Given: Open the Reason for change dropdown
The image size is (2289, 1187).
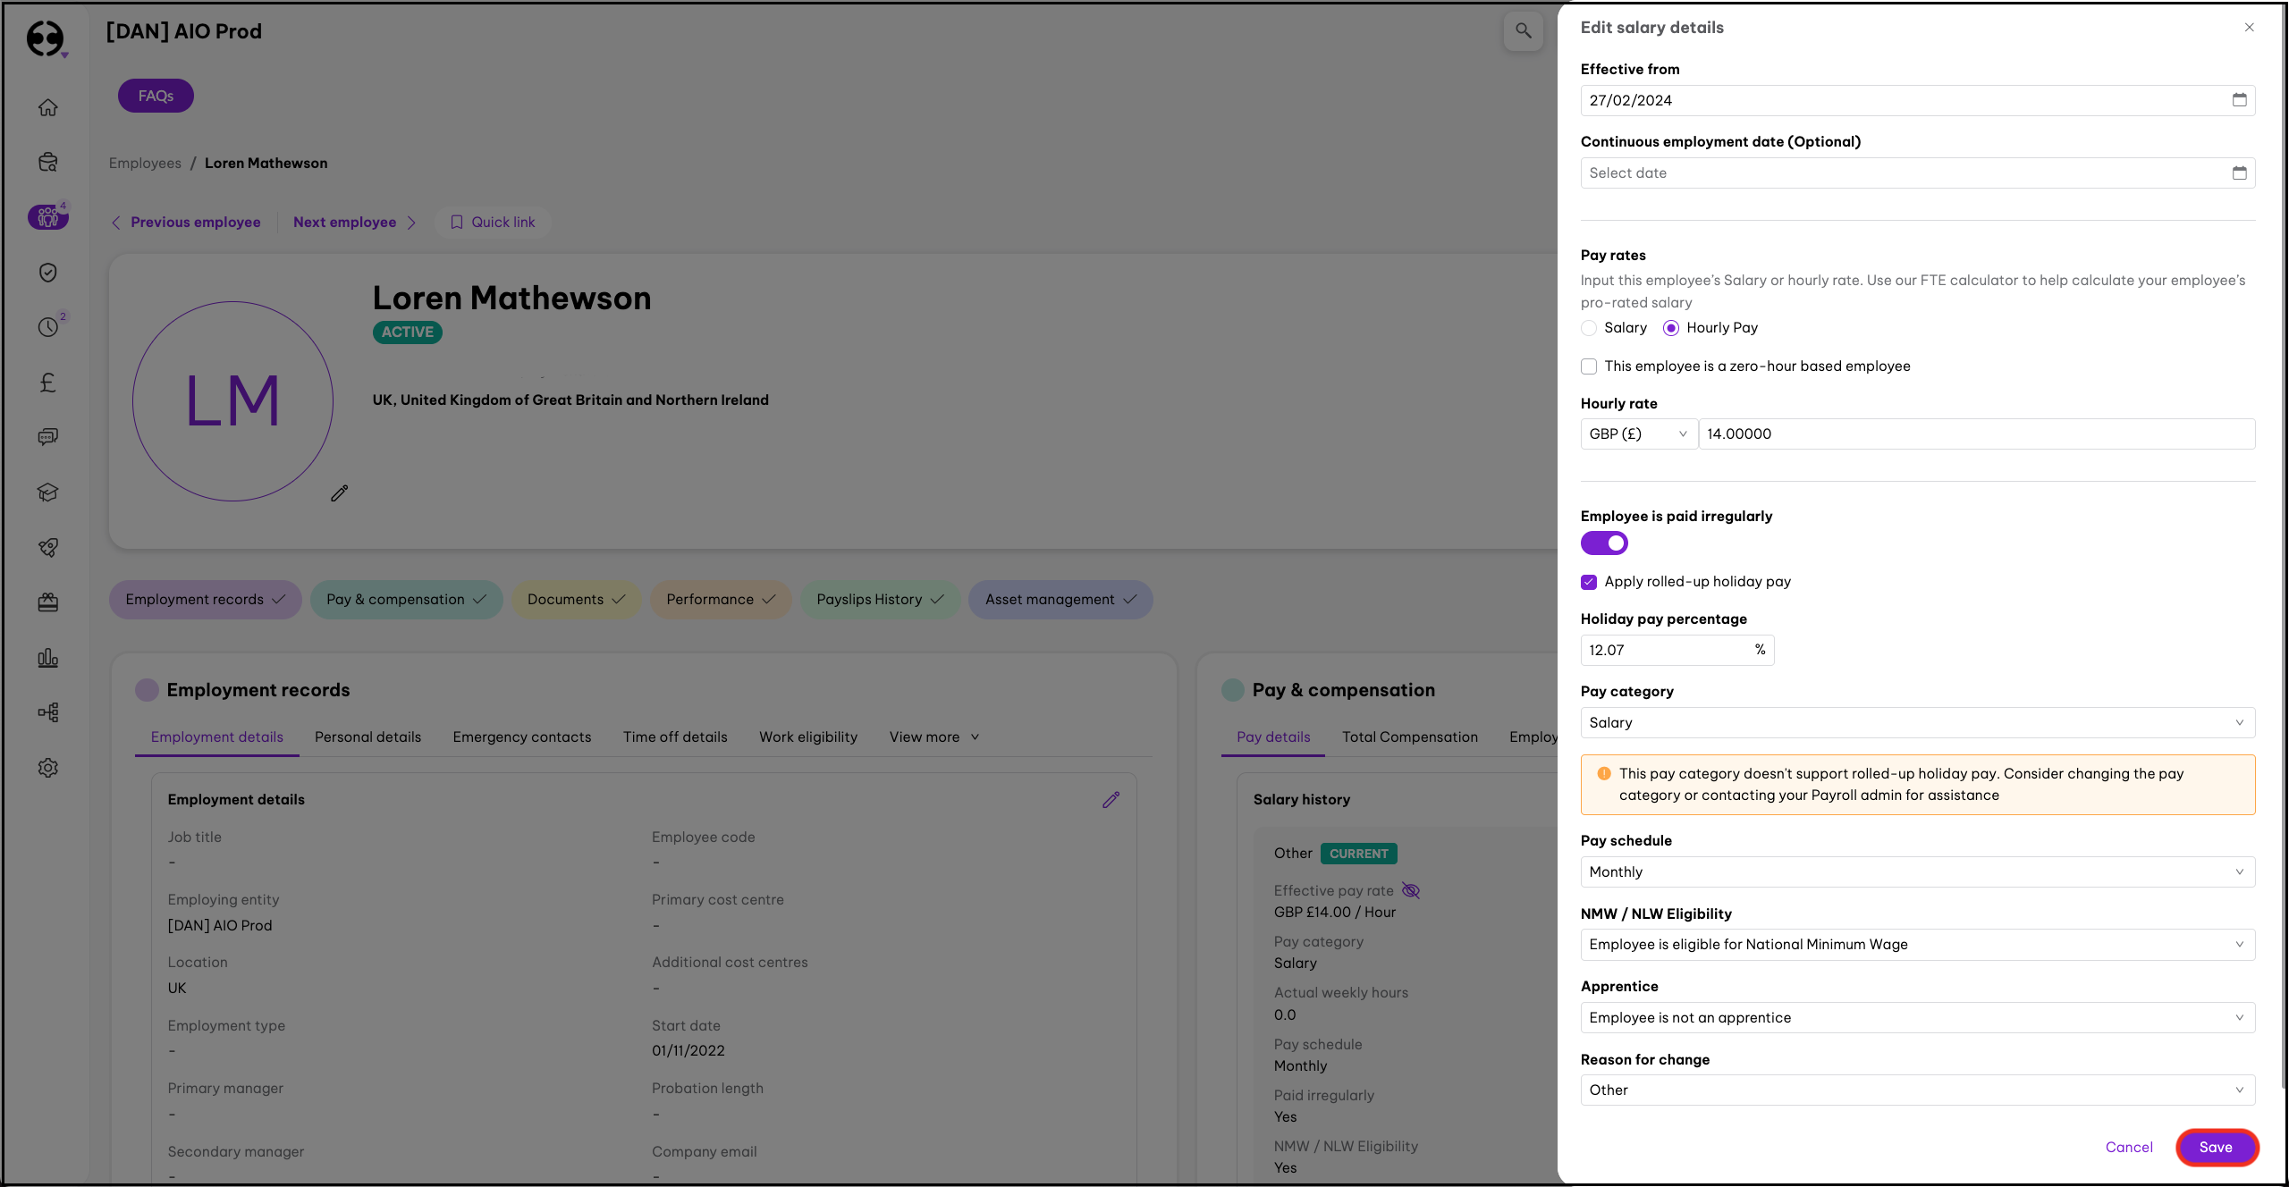Looking at the screenshot, I should (1917, 1090).
